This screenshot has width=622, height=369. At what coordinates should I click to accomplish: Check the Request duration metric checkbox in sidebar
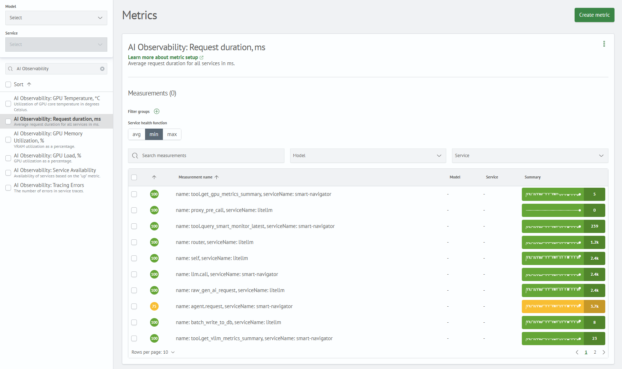click(x=8, y=121)
